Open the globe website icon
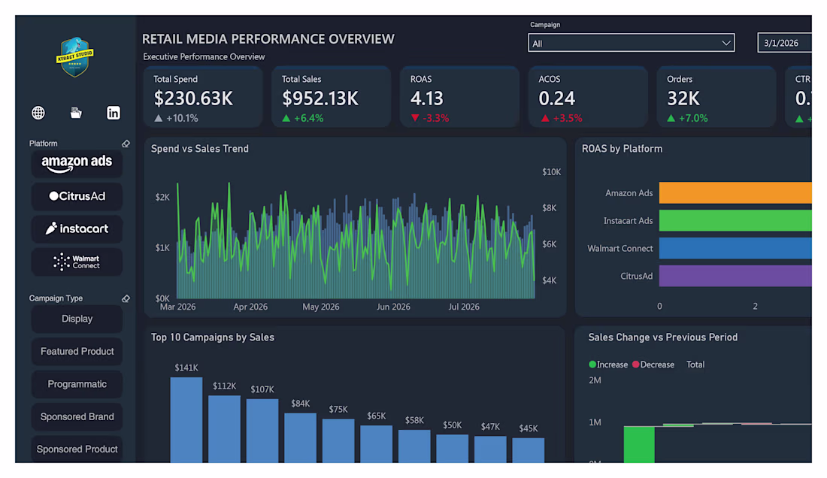 pyautogui.click(x=38, y=113)
